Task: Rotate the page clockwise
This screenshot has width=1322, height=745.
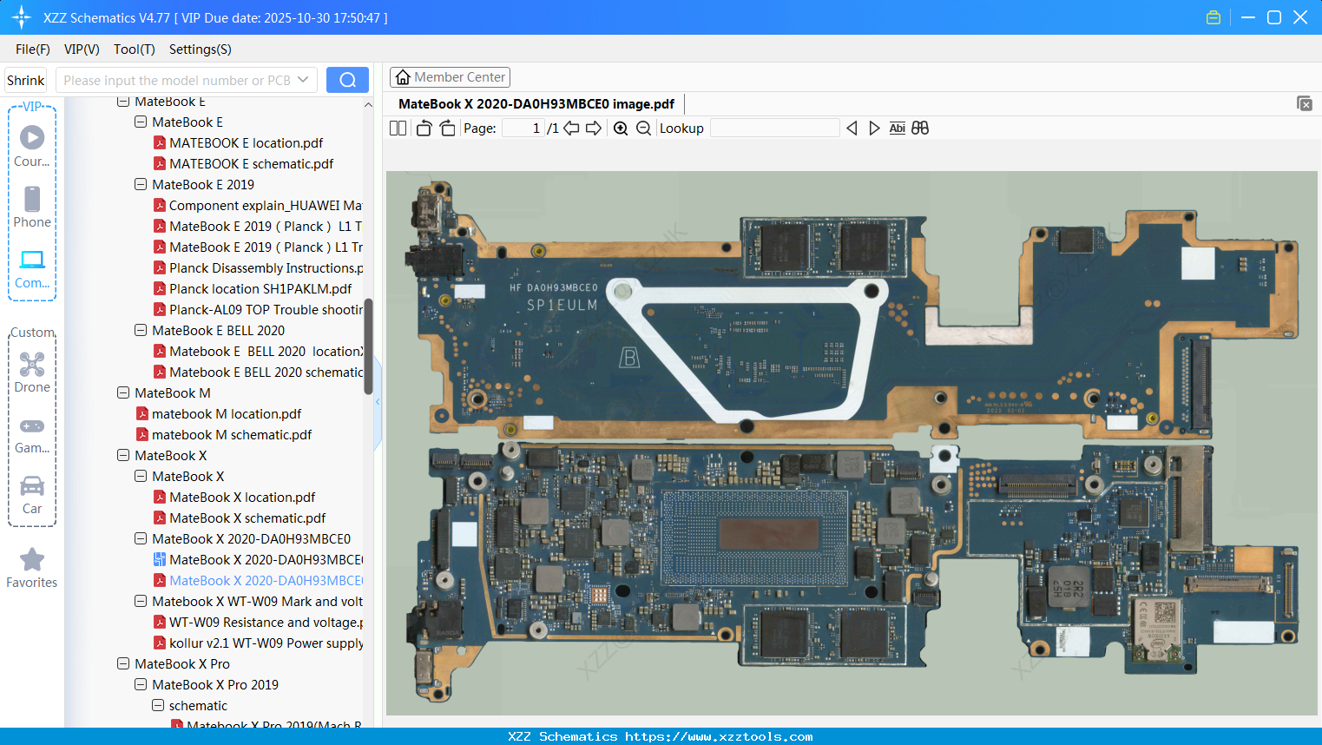Action: tap(447, 129)
